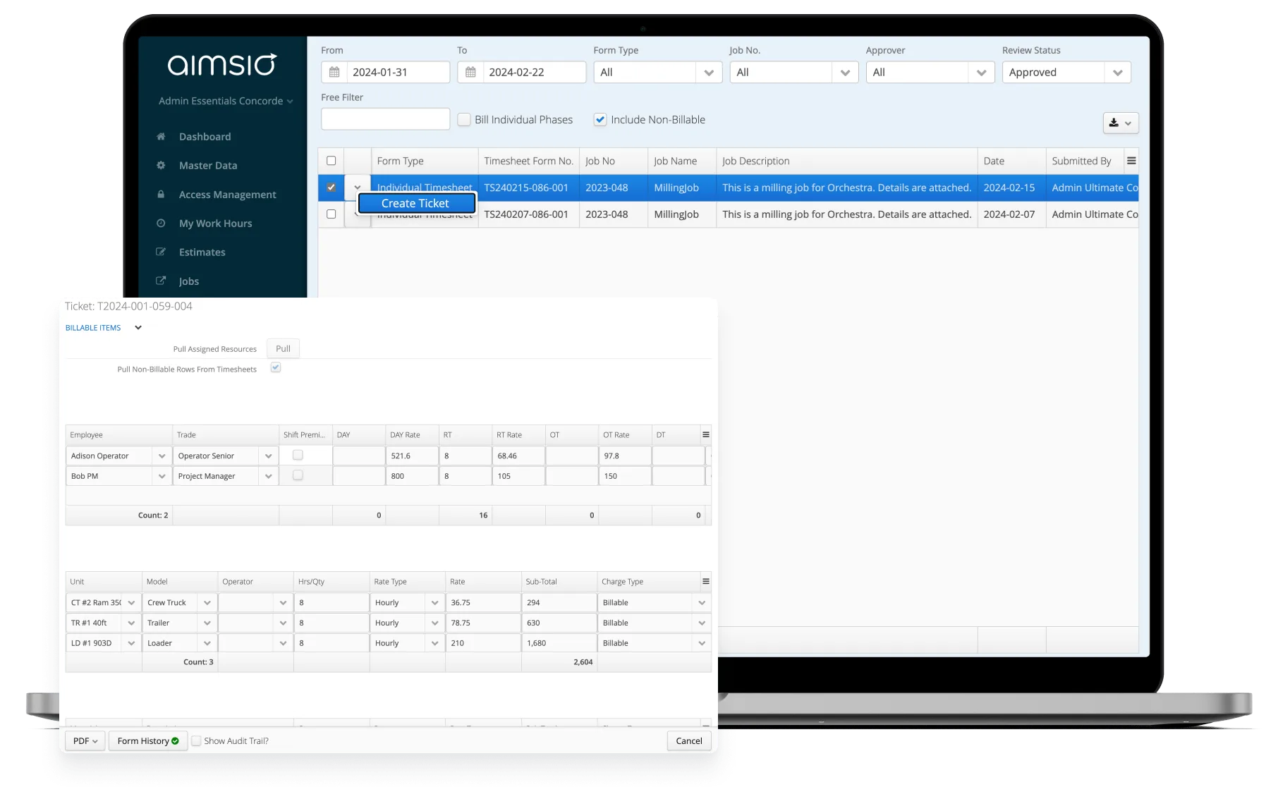Select the Master Data gear icon
This screenshot has height=787, width=1278.
click(x=161, y=165)
